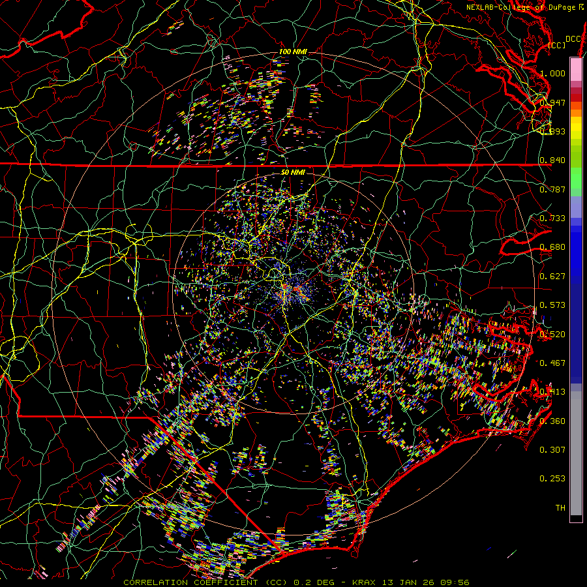This screenshot has width=587, height=587.
Task: Click the 0.947 scale value
Action: pos(552,102)
